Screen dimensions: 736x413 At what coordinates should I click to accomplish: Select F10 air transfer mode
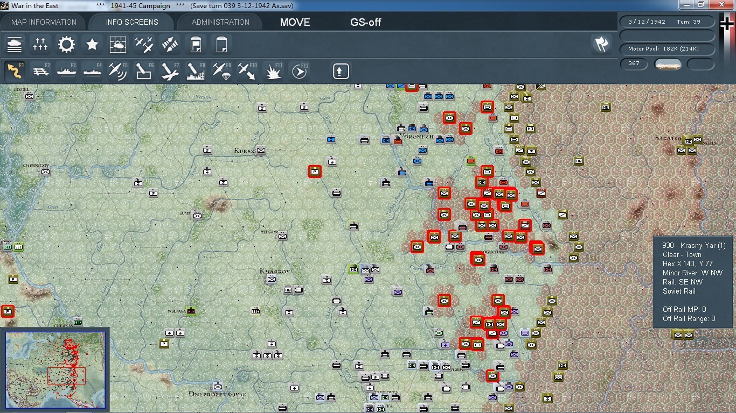pos(247,71)
